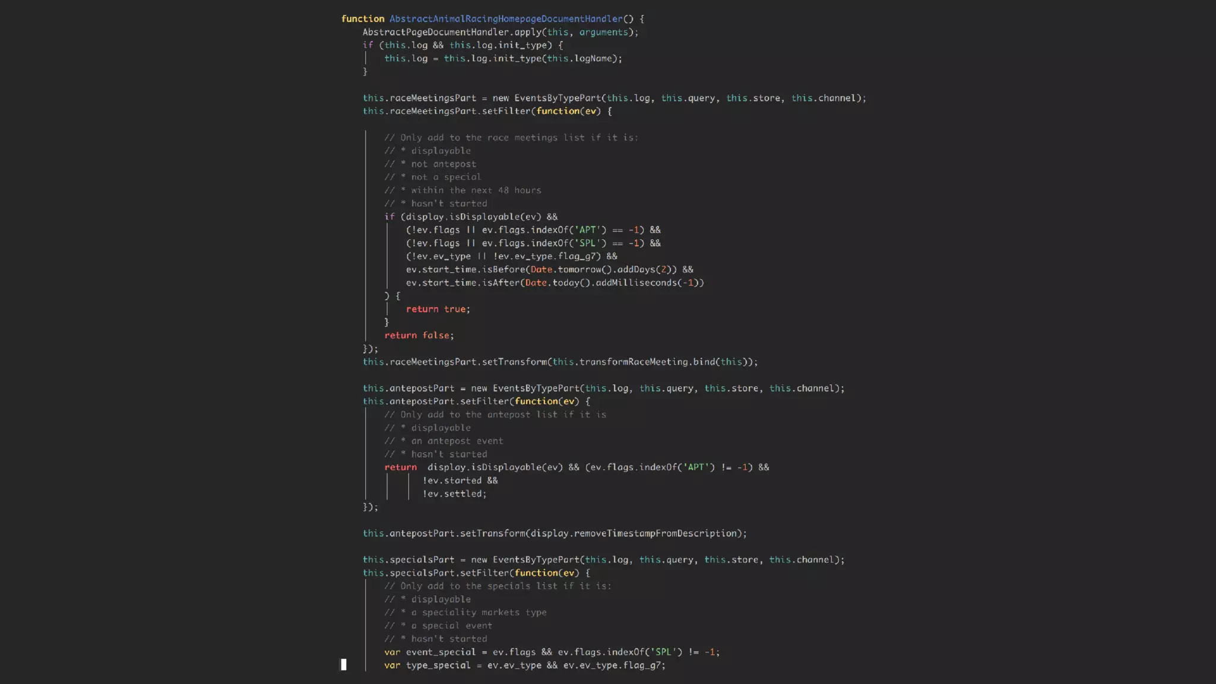
Task: Click the 'SPL' string compared with == -1
Action: (587, 243)
